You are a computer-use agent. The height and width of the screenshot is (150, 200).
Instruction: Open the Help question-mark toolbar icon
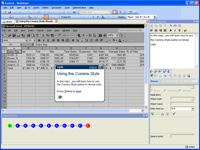tap(74, 12)
